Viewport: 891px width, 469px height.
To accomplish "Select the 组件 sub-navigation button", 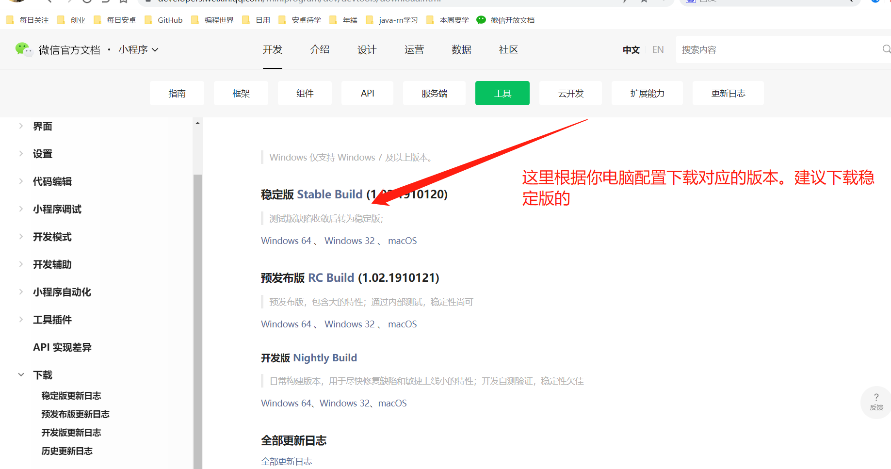I will (x=305, y=93).
